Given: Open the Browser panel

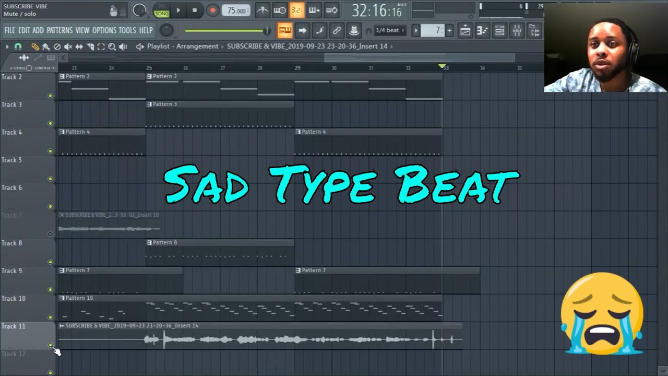Looking at the screenshot, I should 534,30.
